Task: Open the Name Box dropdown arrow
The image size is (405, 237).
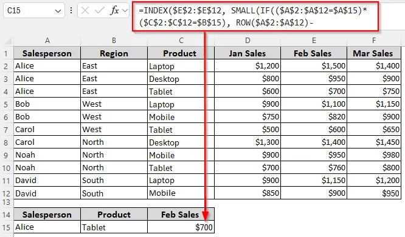Action: pyautogui.click(x=58, y=11)
